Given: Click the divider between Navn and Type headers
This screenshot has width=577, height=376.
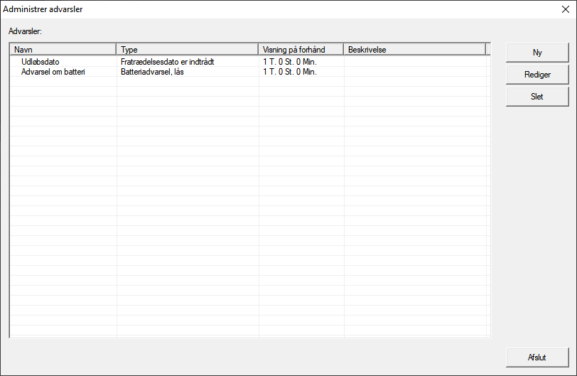Looking at the screenshot, I should pyautogui.click(x=116, y=49).
